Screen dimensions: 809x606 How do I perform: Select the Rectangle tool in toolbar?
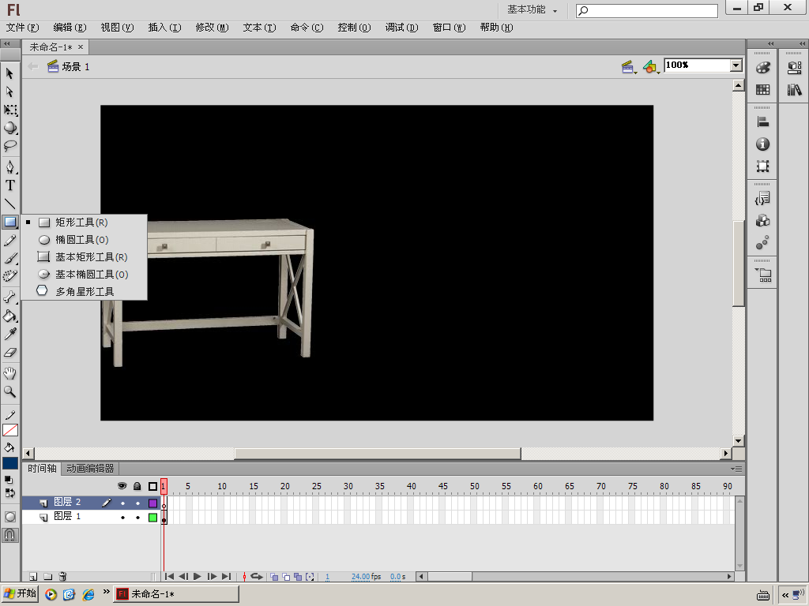coord(9,222)
